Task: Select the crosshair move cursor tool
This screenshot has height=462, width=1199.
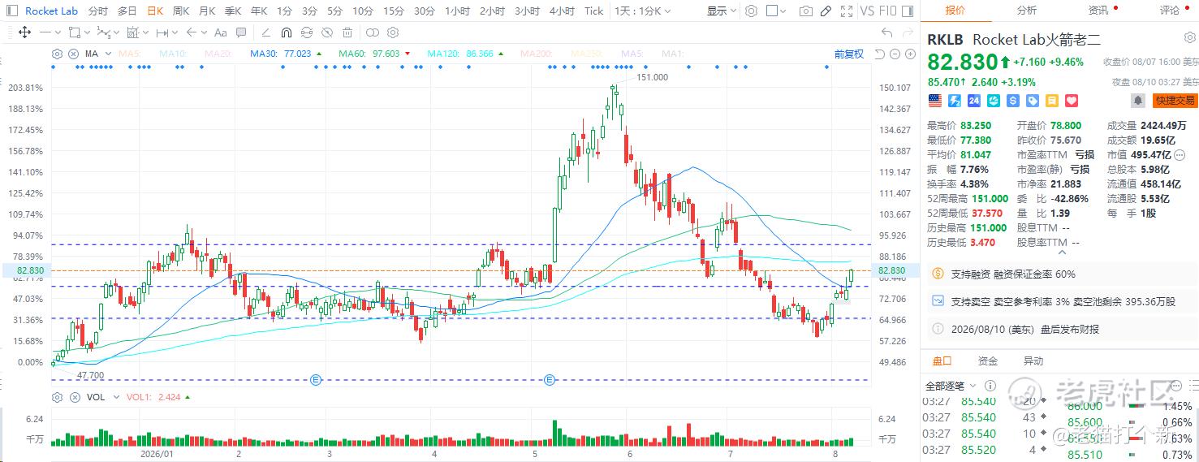Action: pos(24,32)
